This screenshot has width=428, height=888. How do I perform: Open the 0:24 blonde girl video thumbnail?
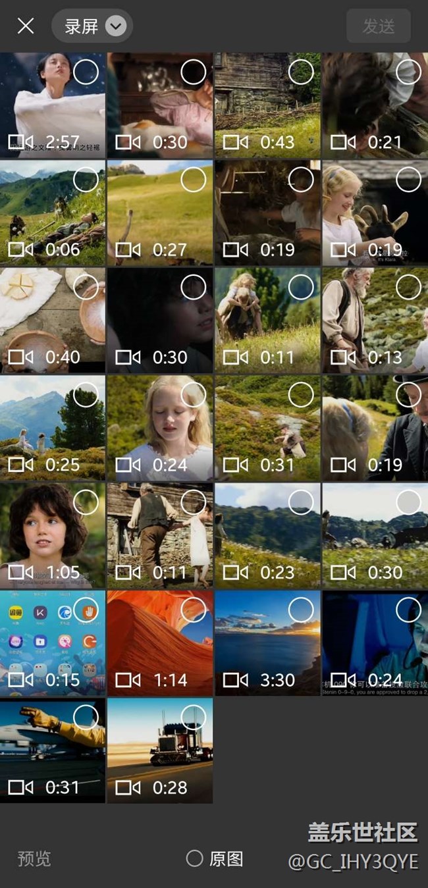[x=160, y=428]
